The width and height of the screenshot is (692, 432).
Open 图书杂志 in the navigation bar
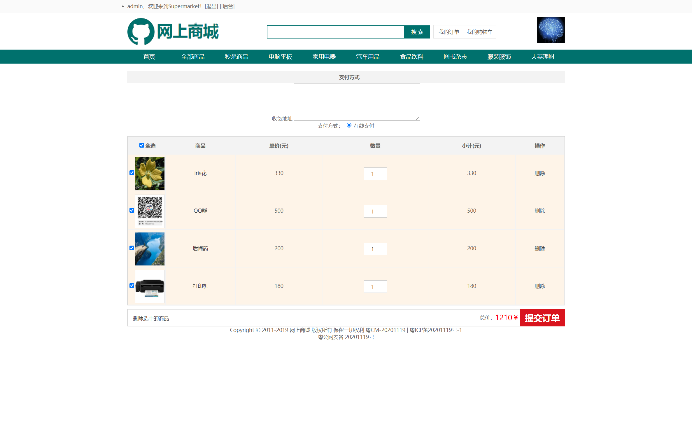click(x=455, y=57)
